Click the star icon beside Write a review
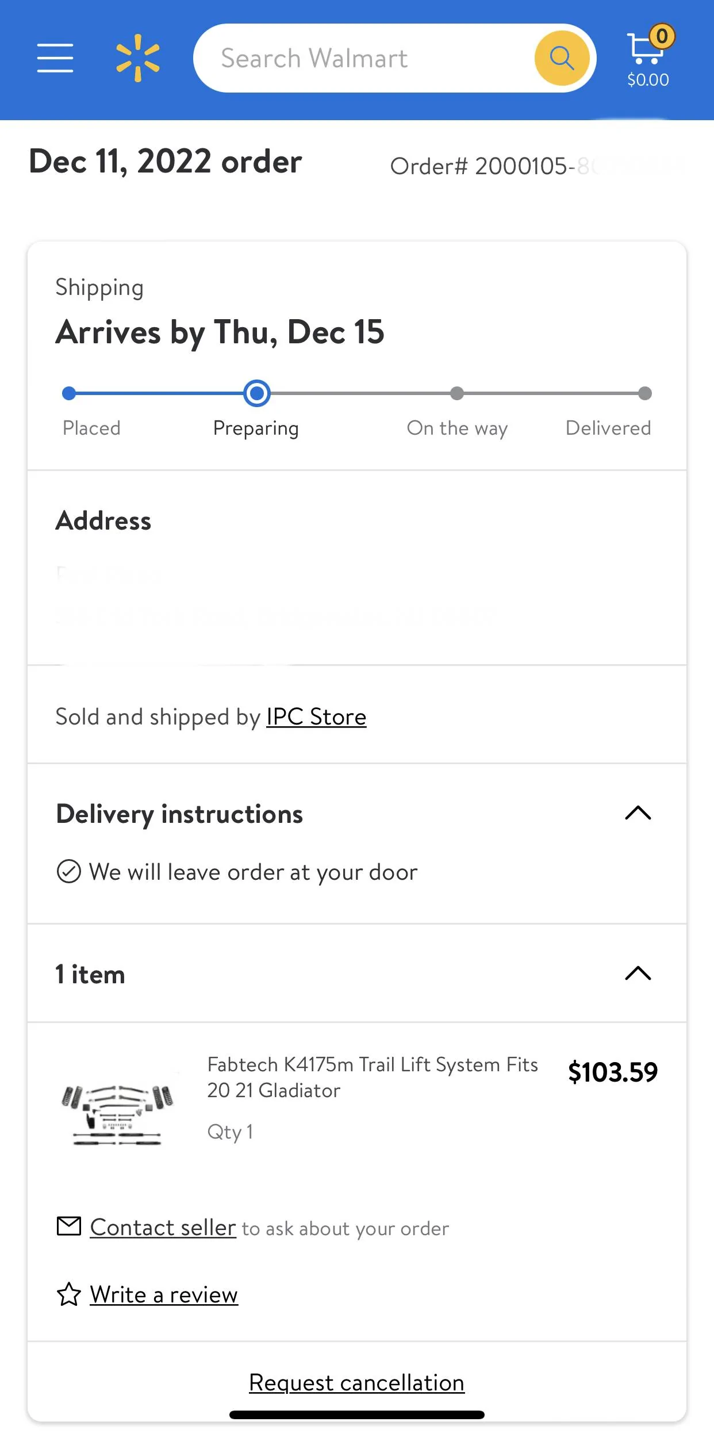The image size is (714, 1433). 69,1294
